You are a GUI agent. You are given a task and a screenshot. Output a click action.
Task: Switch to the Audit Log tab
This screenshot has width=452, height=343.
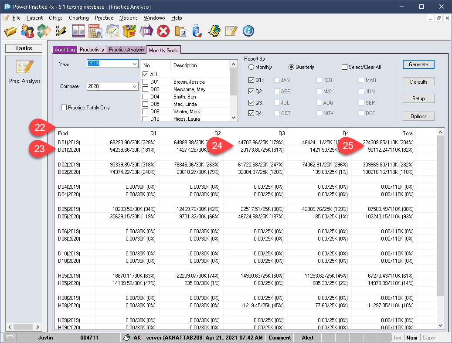point(65,50)
